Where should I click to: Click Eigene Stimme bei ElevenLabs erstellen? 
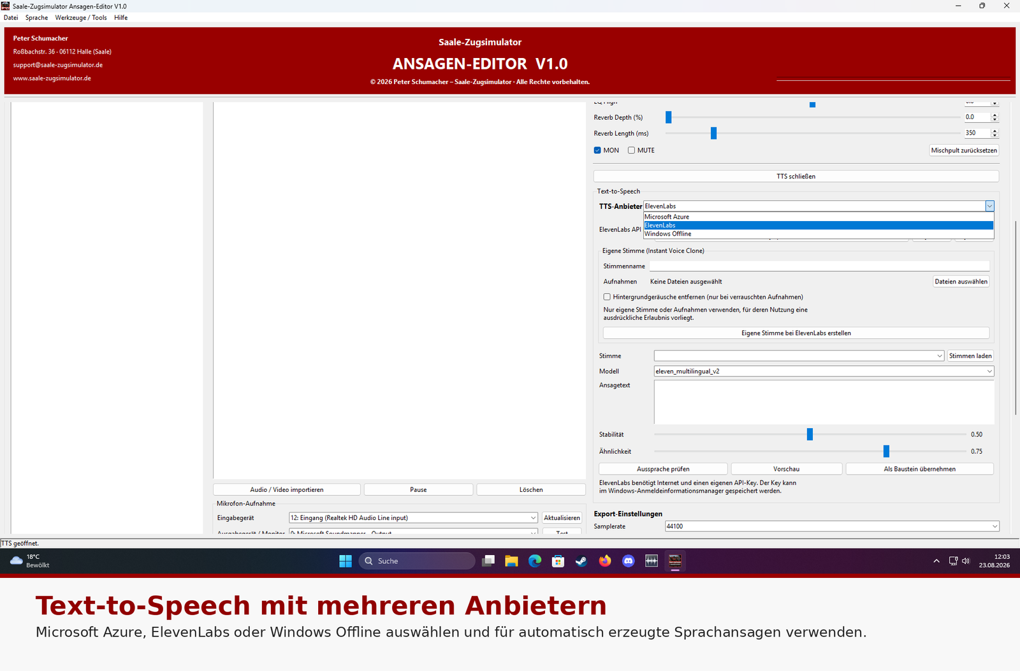(x=796, y=333)
